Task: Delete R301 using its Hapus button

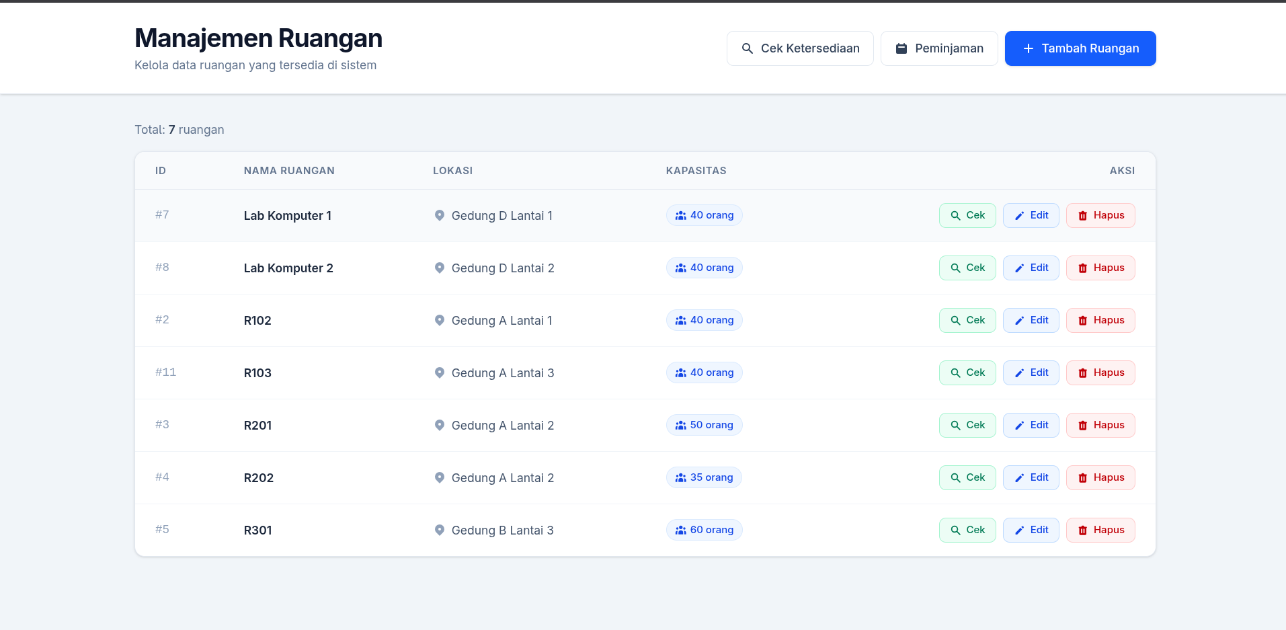Action: coord(1100,530)
